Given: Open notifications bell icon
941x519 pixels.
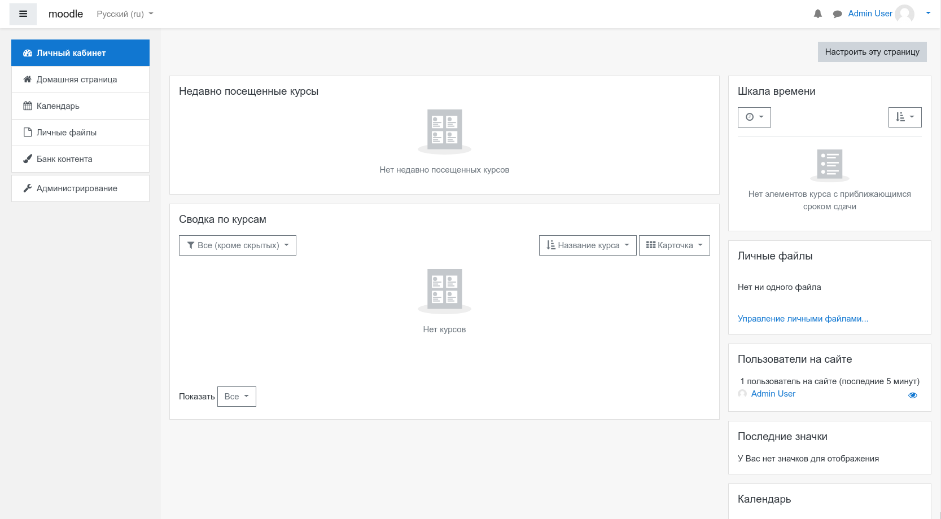Looking at the screenshot, I should tap(817, 14).
